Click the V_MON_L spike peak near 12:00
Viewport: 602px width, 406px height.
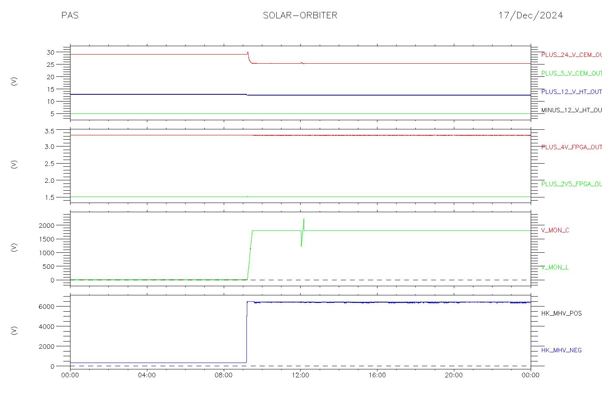tap(304, 219)
